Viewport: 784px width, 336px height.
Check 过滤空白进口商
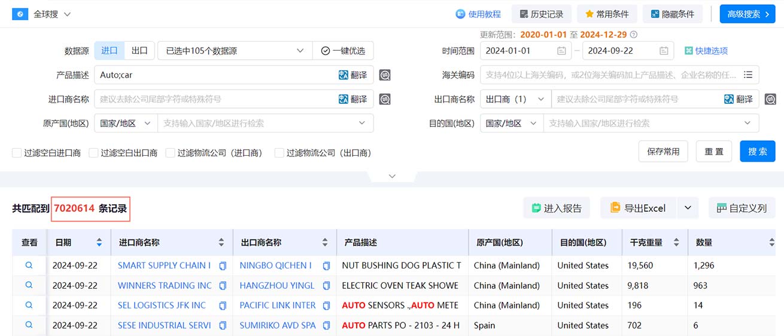coord(17,153)
